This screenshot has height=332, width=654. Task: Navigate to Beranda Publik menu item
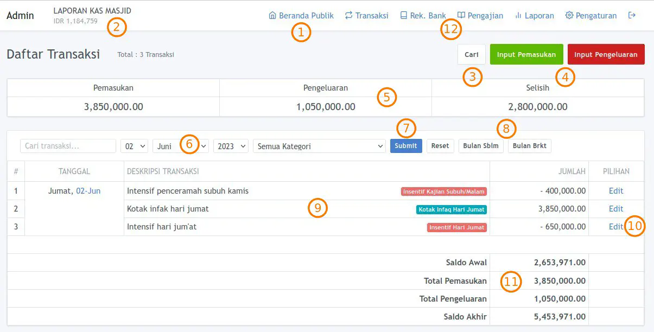click(306, 15)
